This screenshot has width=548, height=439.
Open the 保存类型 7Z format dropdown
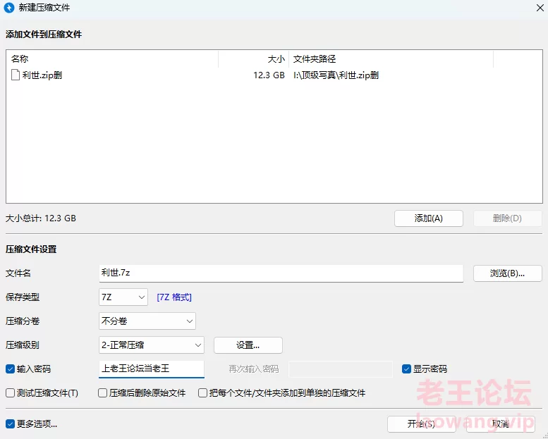point(123,297)
